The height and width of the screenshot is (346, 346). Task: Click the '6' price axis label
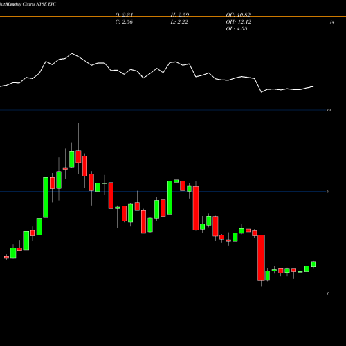coord(327,192)
